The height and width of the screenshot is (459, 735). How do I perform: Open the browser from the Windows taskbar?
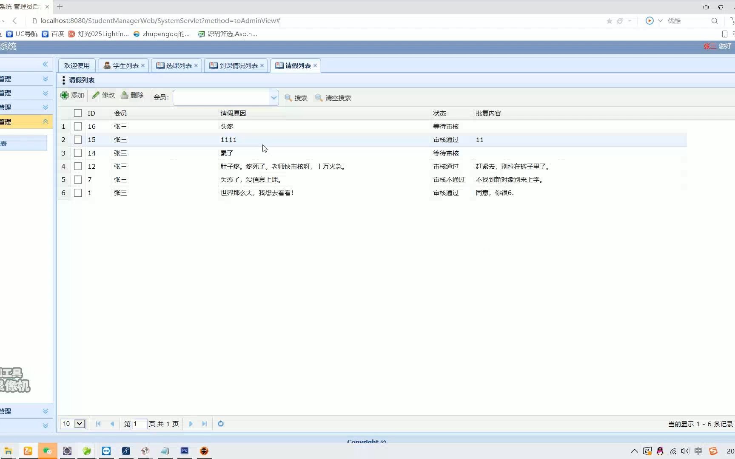tap(28, 451)
